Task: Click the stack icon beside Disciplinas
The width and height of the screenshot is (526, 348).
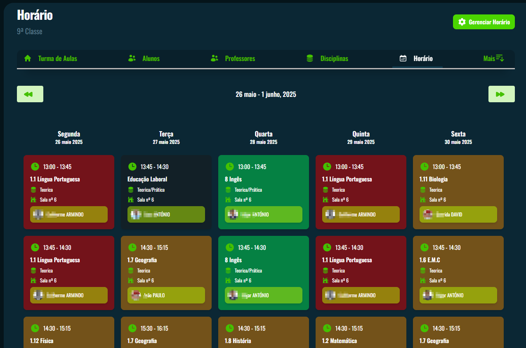Action: tap(310, 59)
